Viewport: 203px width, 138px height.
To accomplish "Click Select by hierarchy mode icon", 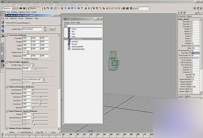I will pos(45,8).
